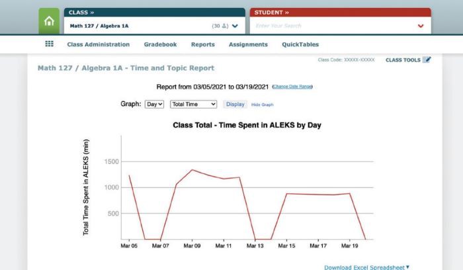
Task: Open the grid apps menu icon
Action: [49, 44]
